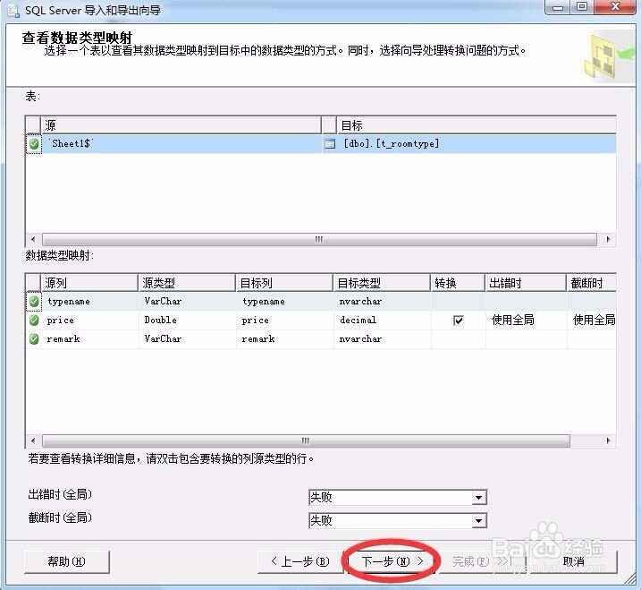The image size is (641, 590).
Task: Open the 出错时(全局) dropdown
Action: point(478,498)
